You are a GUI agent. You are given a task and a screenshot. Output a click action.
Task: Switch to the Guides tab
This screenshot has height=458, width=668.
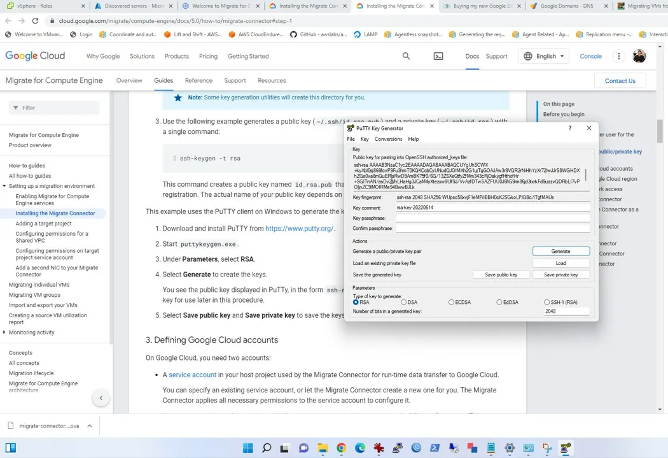click(164, 80)
